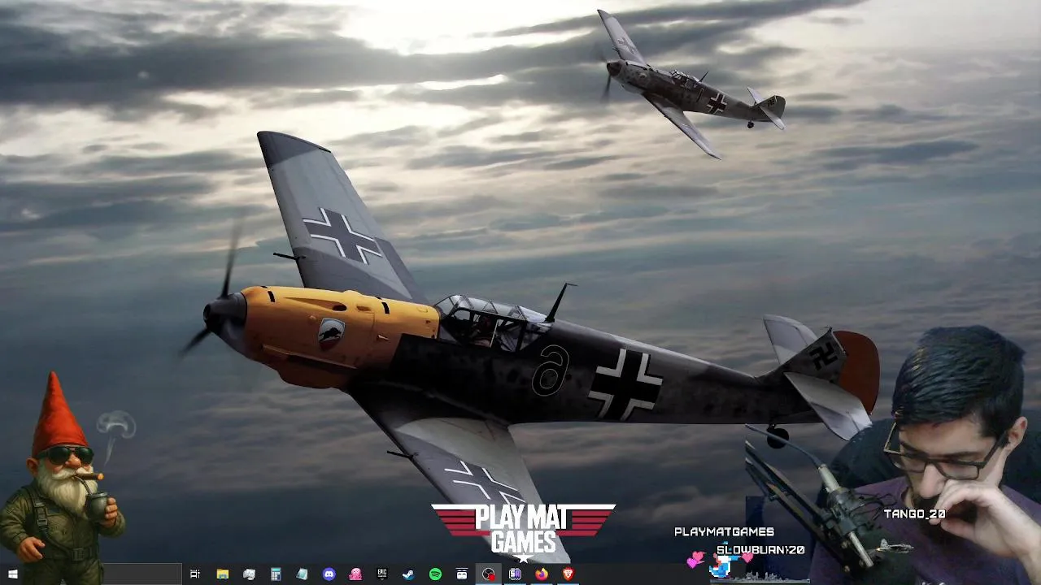Open Task View on the taskbar

point(195,574)
